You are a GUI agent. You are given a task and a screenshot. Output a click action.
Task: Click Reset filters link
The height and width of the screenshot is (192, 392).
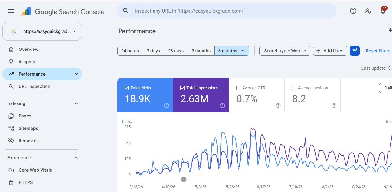378,51
